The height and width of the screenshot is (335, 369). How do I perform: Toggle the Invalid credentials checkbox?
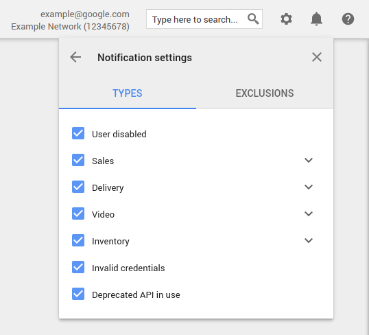[78, 267]
